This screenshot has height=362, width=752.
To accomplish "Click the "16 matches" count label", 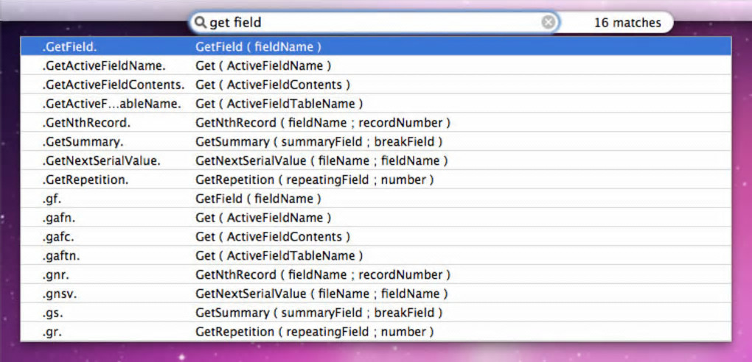I will tap(627, 23).
